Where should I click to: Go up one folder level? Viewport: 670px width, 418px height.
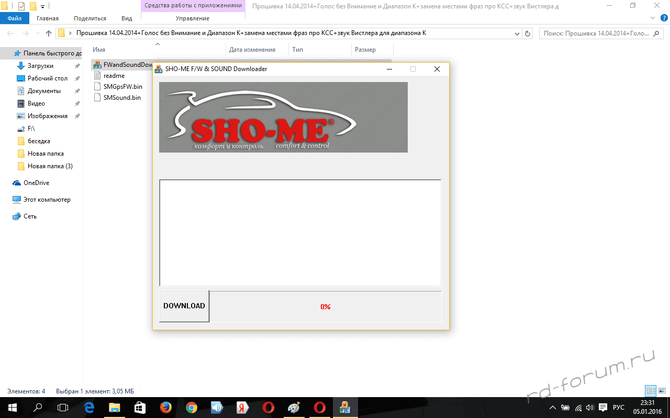[x=49, y=33]
